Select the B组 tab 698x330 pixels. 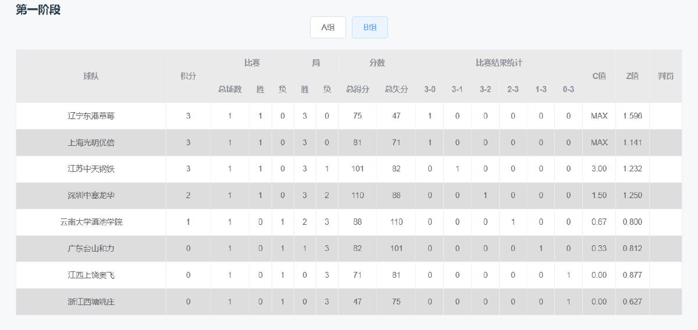coord(370,27)
